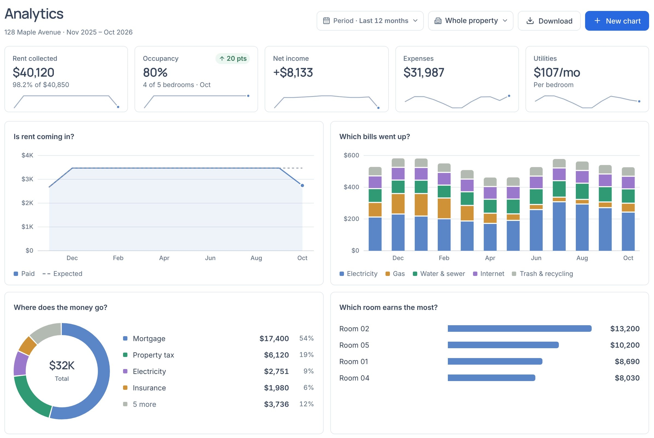Click the Which bills went up? chart title
Image resolution: width=654 pixels, height=438 pixels.
pos(374,137)
